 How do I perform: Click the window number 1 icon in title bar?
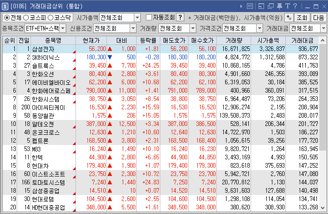(5, 6)
